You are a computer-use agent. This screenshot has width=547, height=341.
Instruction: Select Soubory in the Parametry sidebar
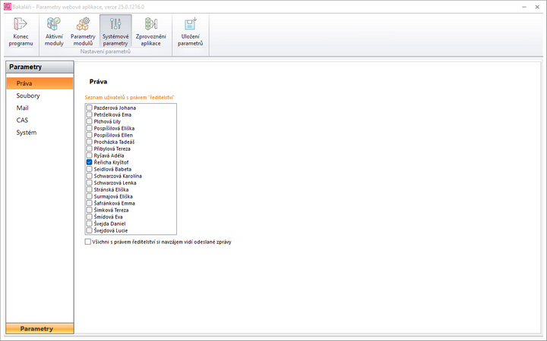[x=28, y=96]
